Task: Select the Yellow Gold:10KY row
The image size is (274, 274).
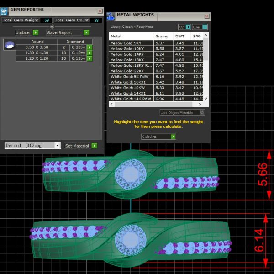Action: click(156, 49)
